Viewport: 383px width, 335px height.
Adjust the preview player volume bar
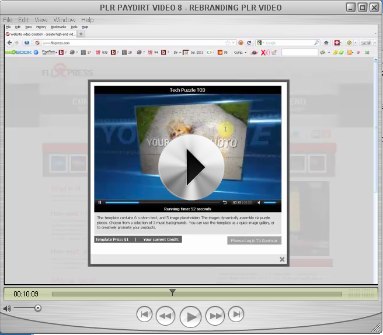[x=270, y=202]
